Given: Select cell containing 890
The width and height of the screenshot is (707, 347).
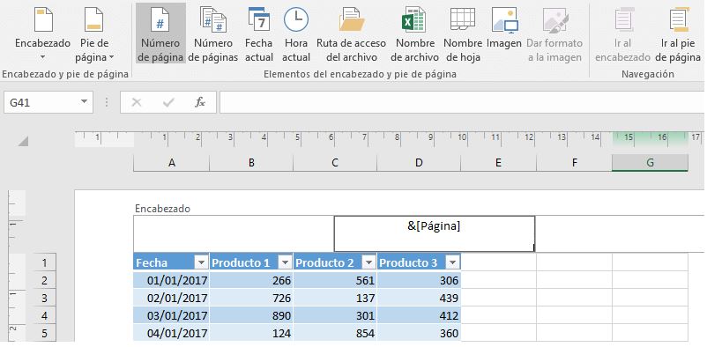Looking at the screenshot, I should [x=251, y=315].
